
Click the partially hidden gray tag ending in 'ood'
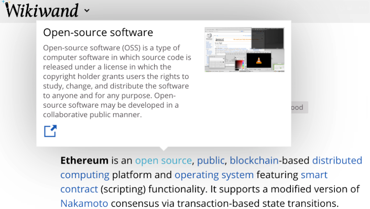tap(299, 107)
